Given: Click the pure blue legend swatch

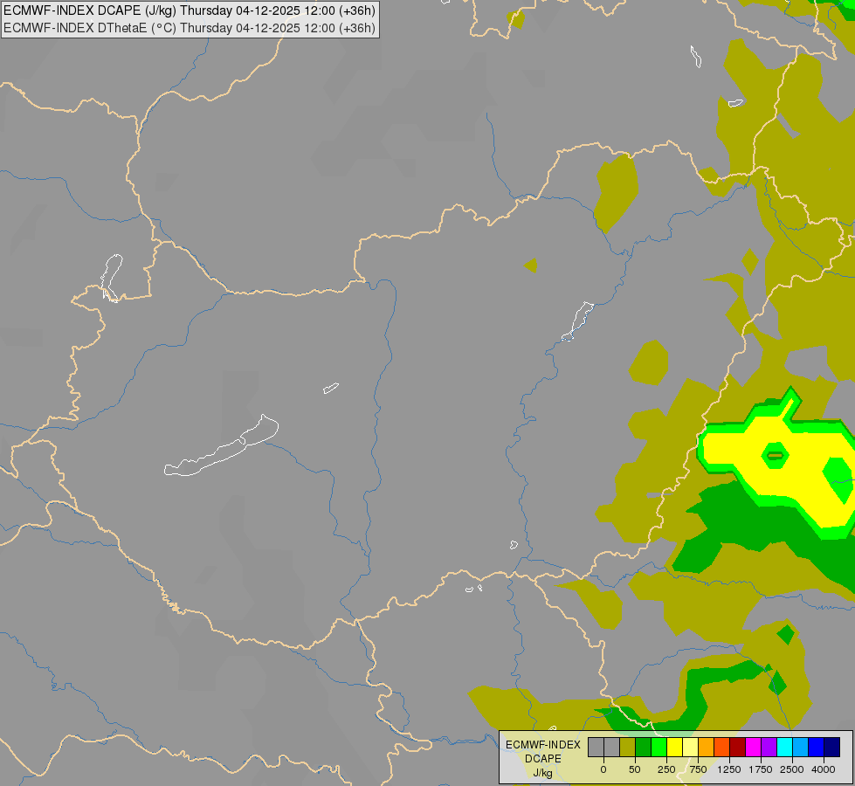Looking at the screenshot, I should point(817,748).
